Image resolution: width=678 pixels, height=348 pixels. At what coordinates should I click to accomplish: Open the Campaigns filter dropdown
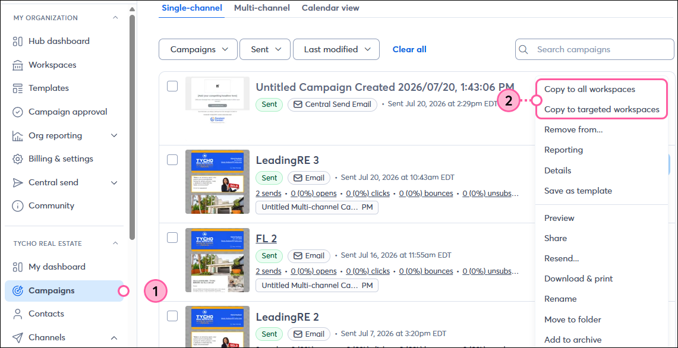click(x=198, y=49)
